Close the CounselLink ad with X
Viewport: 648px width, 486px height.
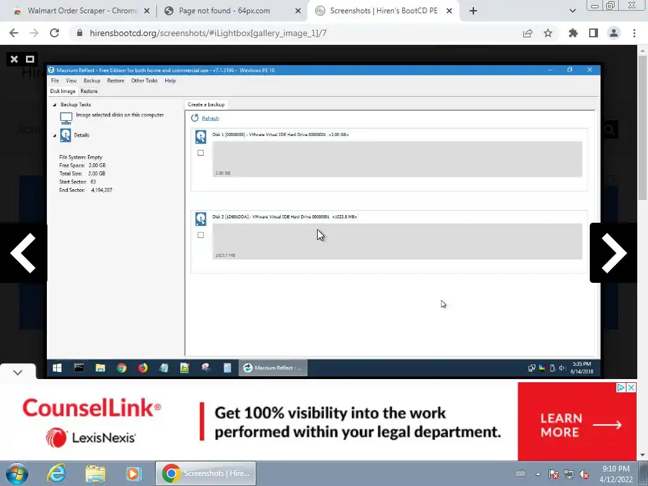(x=631, y=387)
